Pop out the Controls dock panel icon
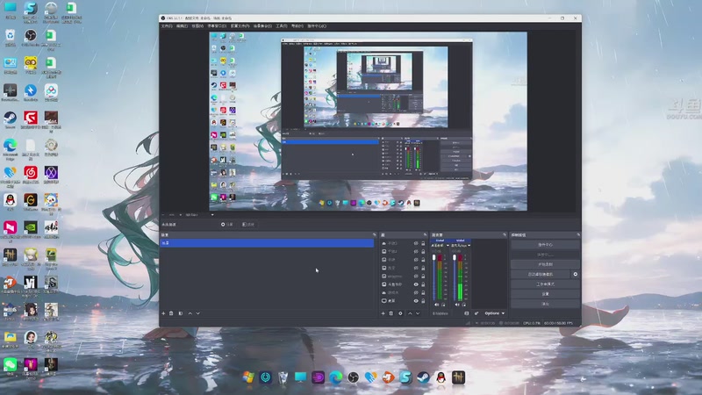This screenshot has width=702, height=395. (x=578, y=234)
